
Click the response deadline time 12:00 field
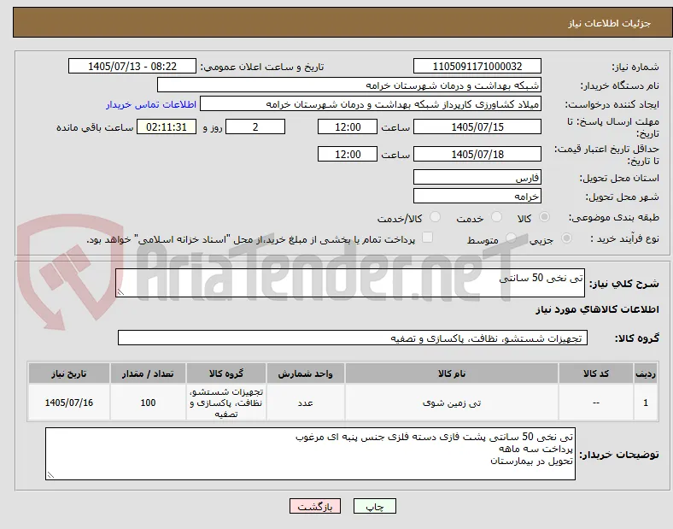(x=348, y=126)
